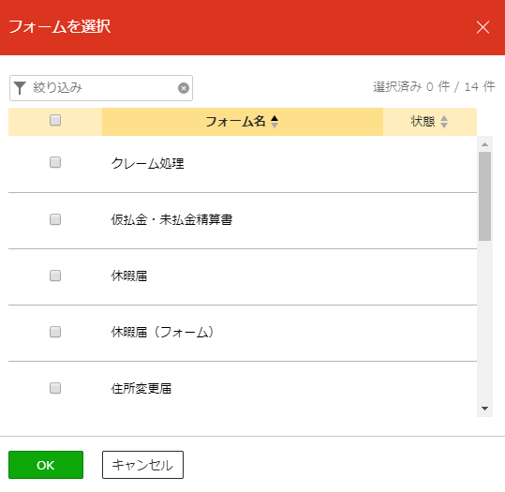Confirm selection with the OK button
505x492 pixels.
point(46,465)
